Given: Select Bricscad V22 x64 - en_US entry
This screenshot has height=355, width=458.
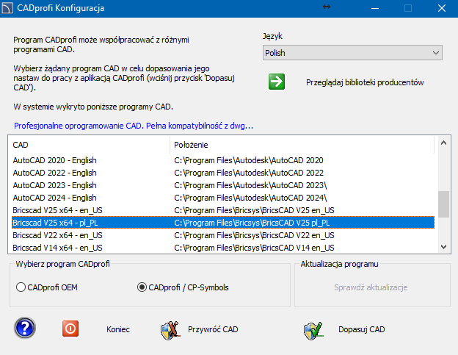Looking at the screenshot, I should pyautogui.click(x=223, y=235).
